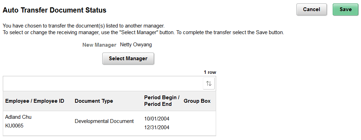This screenshot has width=361, height=140.
Task: Select the Developmental Document cell
Action: (x=104, y=122)
